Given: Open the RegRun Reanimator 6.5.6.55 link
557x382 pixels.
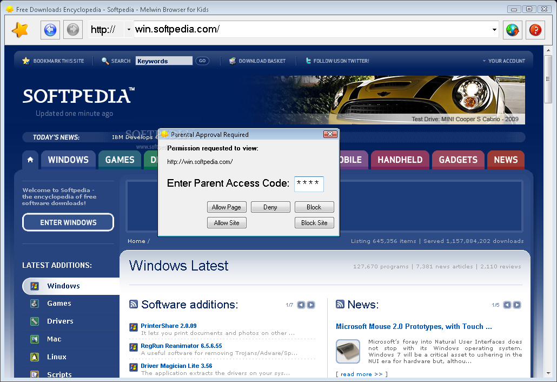Looking at the screenshot, I should click(181, 346).
